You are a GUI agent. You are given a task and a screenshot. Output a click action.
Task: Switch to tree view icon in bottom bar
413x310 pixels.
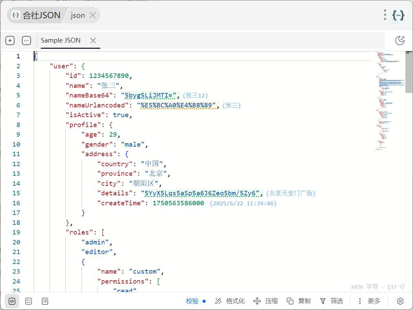[x=28, y=301]
